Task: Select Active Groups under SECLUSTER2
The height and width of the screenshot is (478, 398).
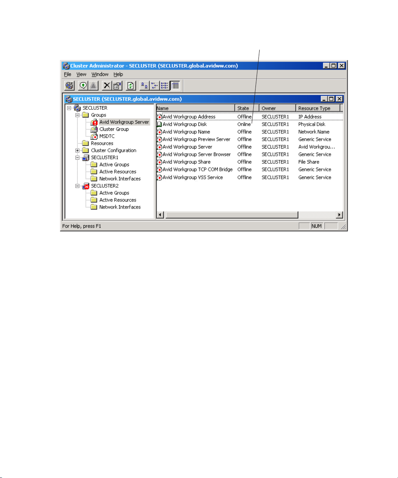Action: [x=114, y=193]
